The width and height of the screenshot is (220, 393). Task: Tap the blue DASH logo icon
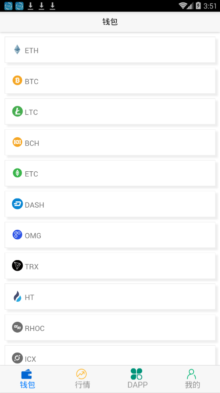click(17, 204)
